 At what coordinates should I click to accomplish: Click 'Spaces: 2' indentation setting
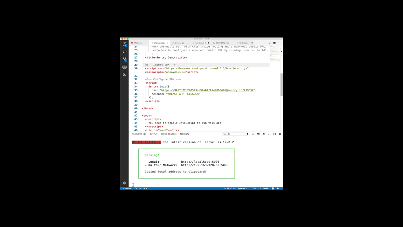[242, 188]
